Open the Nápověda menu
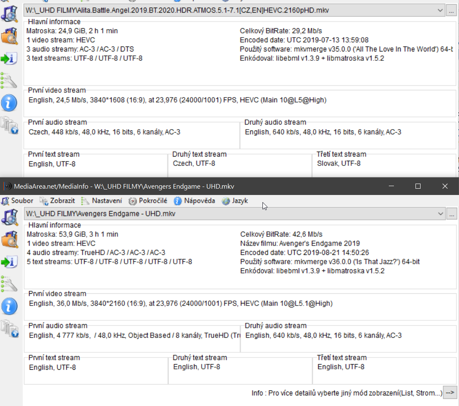459x406 pixels. tap(194, 201)
